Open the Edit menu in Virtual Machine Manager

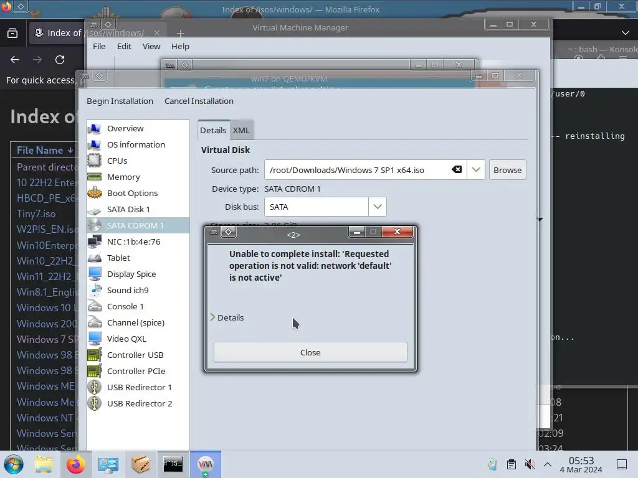click(124, 46)
